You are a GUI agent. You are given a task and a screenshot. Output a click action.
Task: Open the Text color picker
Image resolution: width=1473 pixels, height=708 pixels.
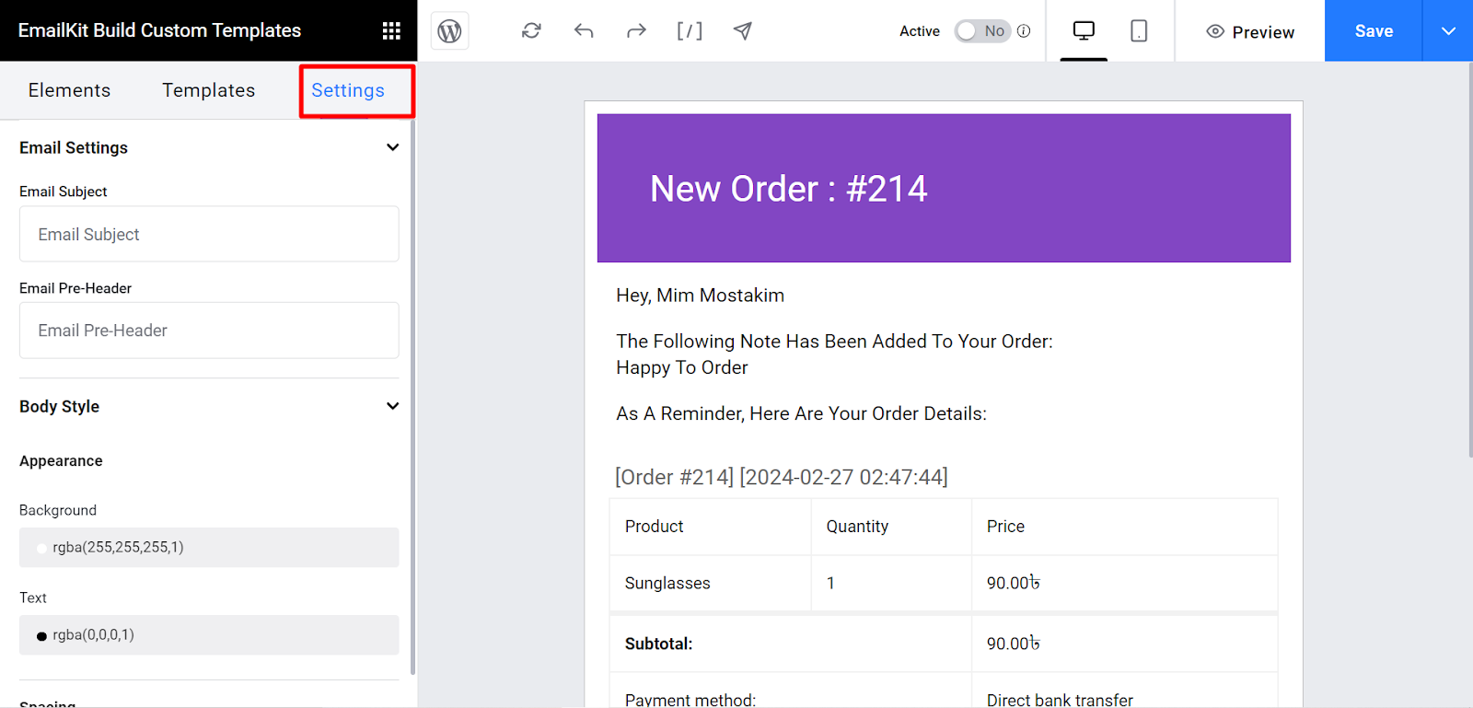[209, 634]
